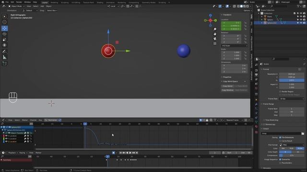
Task: Toggle Collection render camera icon
Action: [x=304, y=13]
